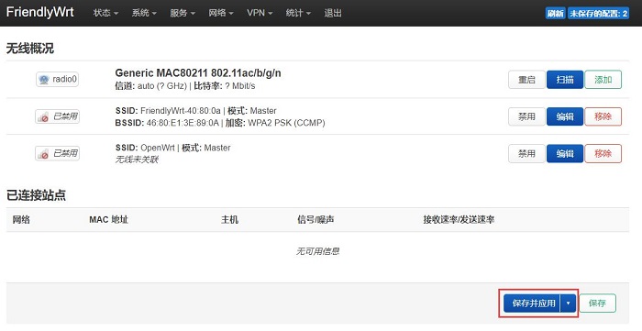Open the 统计 menu
Viewport: 642px width, 331px height.
point(298,13)
